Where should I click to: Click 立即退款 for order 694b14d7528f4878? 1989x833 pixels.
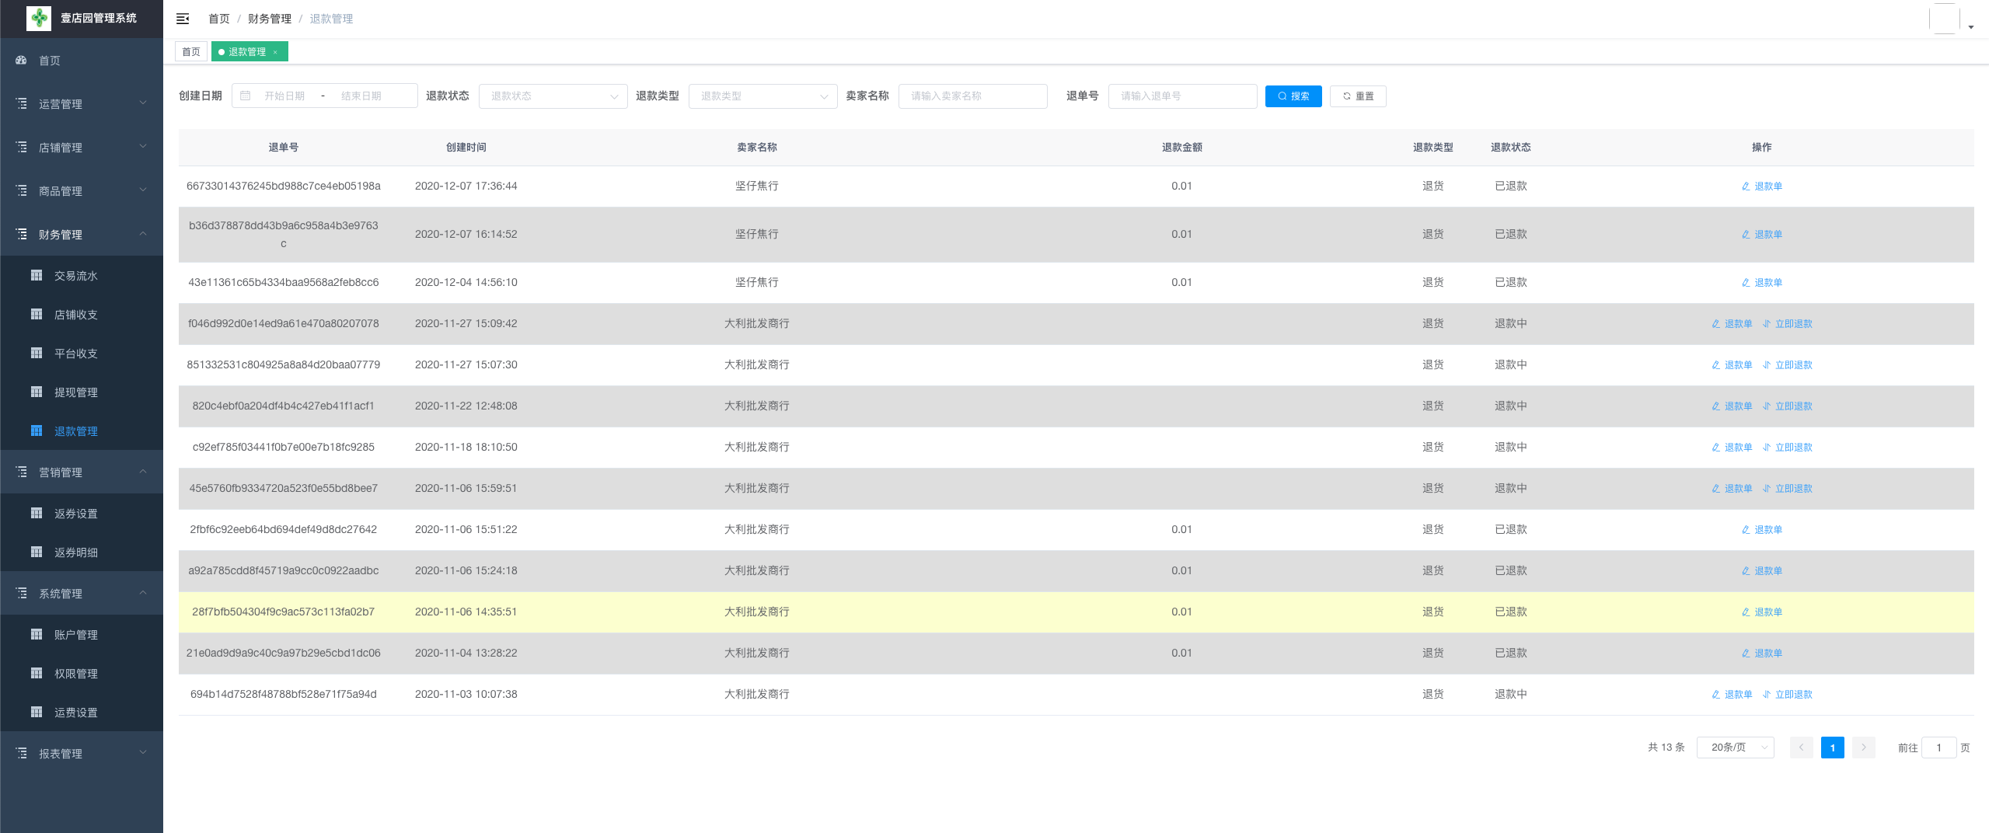[1788, 695]
